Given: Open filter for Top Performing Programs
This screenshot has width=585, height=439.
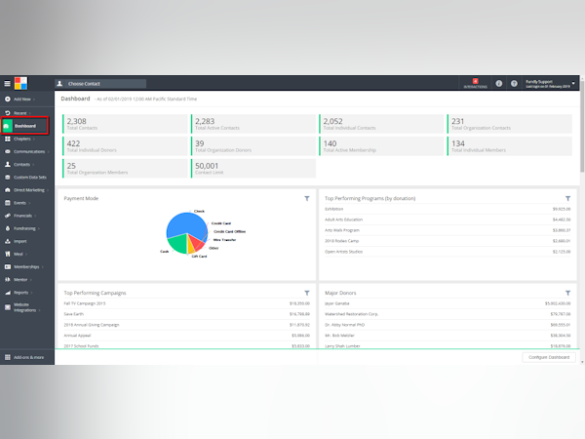Looking at the screenshot, I should (567, 199).
